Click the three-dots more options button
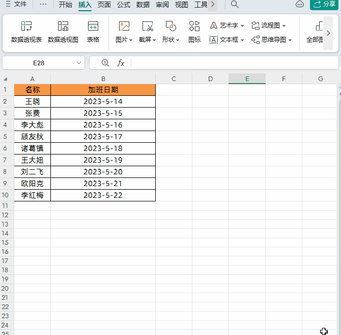341x335 pixels. click(43, 4)
